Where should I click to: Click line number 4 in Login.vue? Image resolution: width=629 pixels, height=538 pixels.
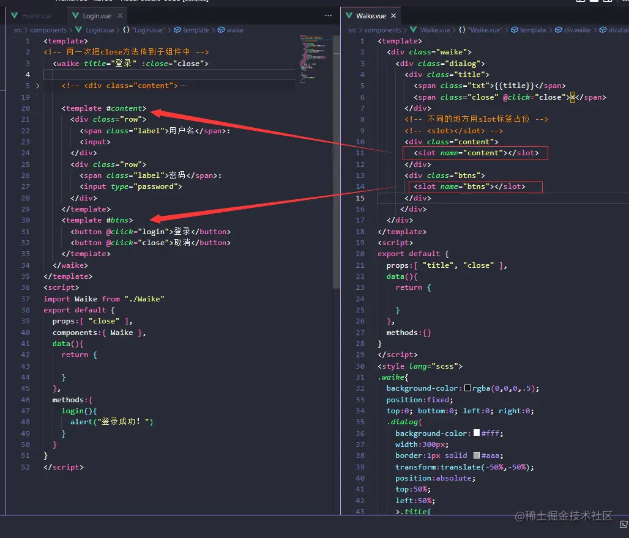pos(28,75)
